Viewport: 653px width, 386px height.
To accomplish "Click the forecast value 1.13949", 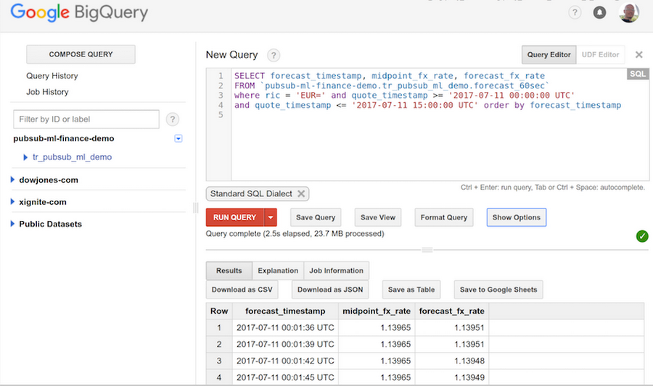I will [x=469, y=378].
